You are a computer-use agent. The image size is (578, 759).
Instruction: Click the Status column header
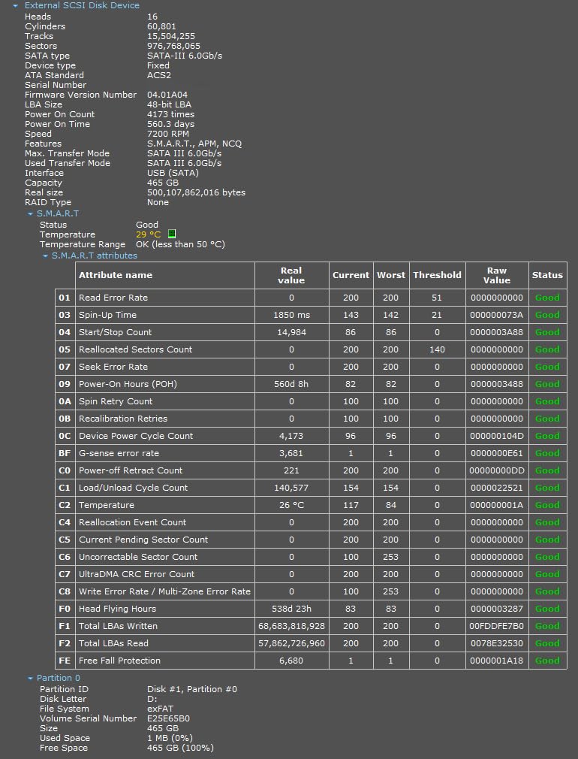tap(547, 275)
